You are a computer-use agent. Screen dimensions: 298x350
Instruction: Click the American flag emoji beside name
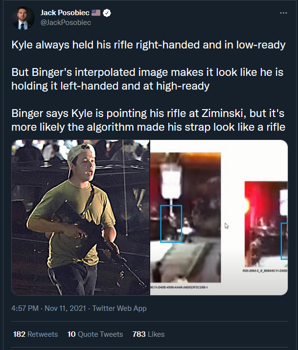pos(96,13)
